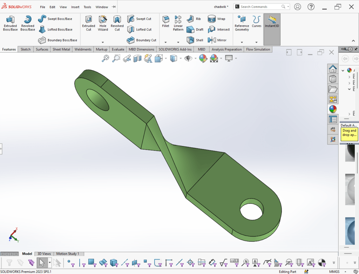359x274 pixels.
Task: Open the File Explorer folder tab in task pane
Action: pyautogui.click(x=333, y=89)
